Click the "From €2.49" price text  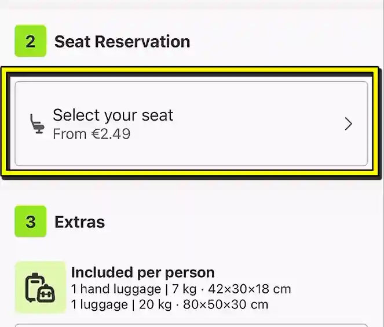(x=92, y=134)
